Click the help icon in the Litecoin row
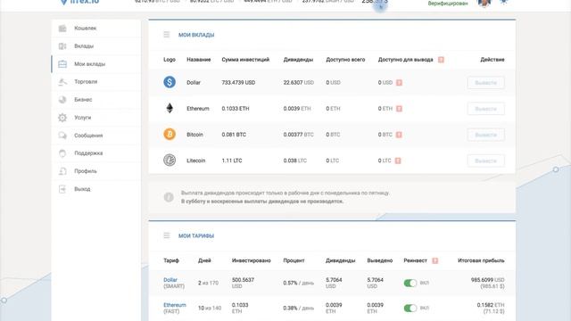The image size is (571, 321). pos(398,160)
